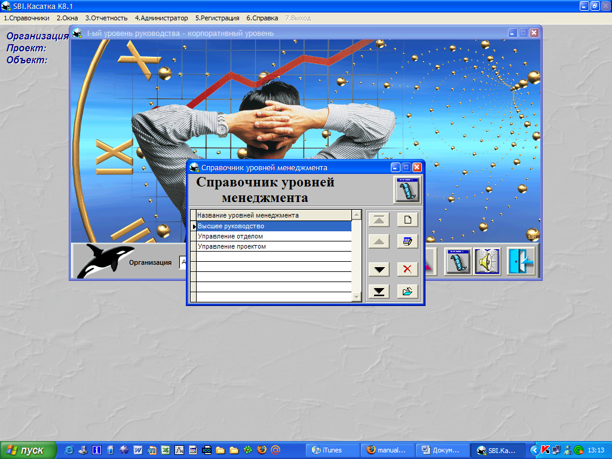This screenshot has width=612, height=459.
Task: Click the blue info 'i' quick launch icon
Action: click(x=97, y=450)
